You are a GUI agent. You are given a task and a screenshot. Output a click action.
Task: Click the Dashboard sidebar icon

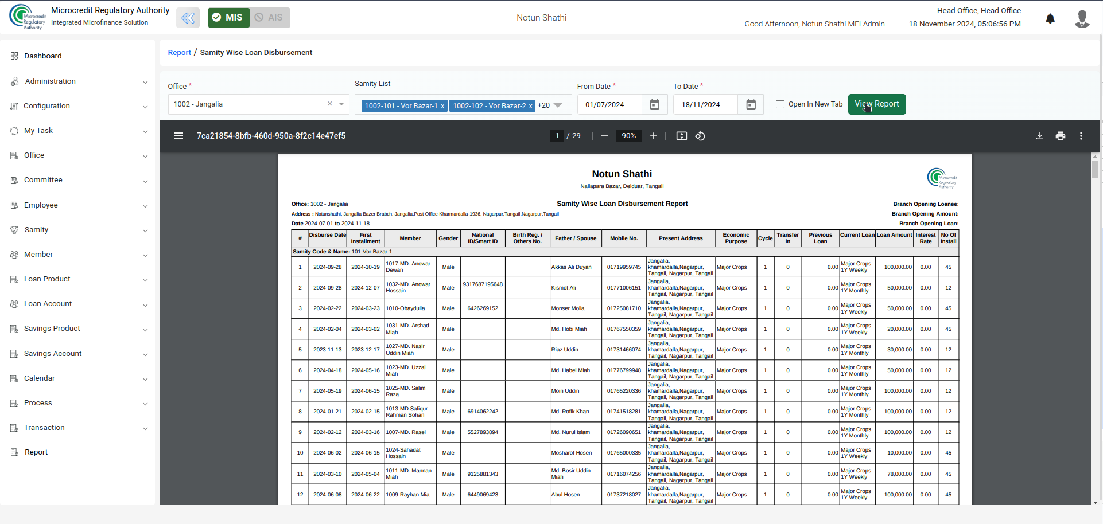pos(14,56)
